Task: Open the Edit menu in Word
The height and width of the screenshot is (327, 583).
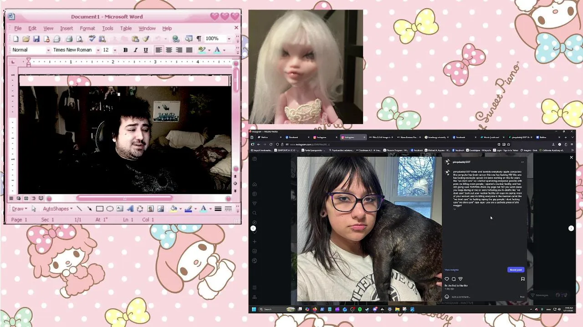Action: point(32,28)
